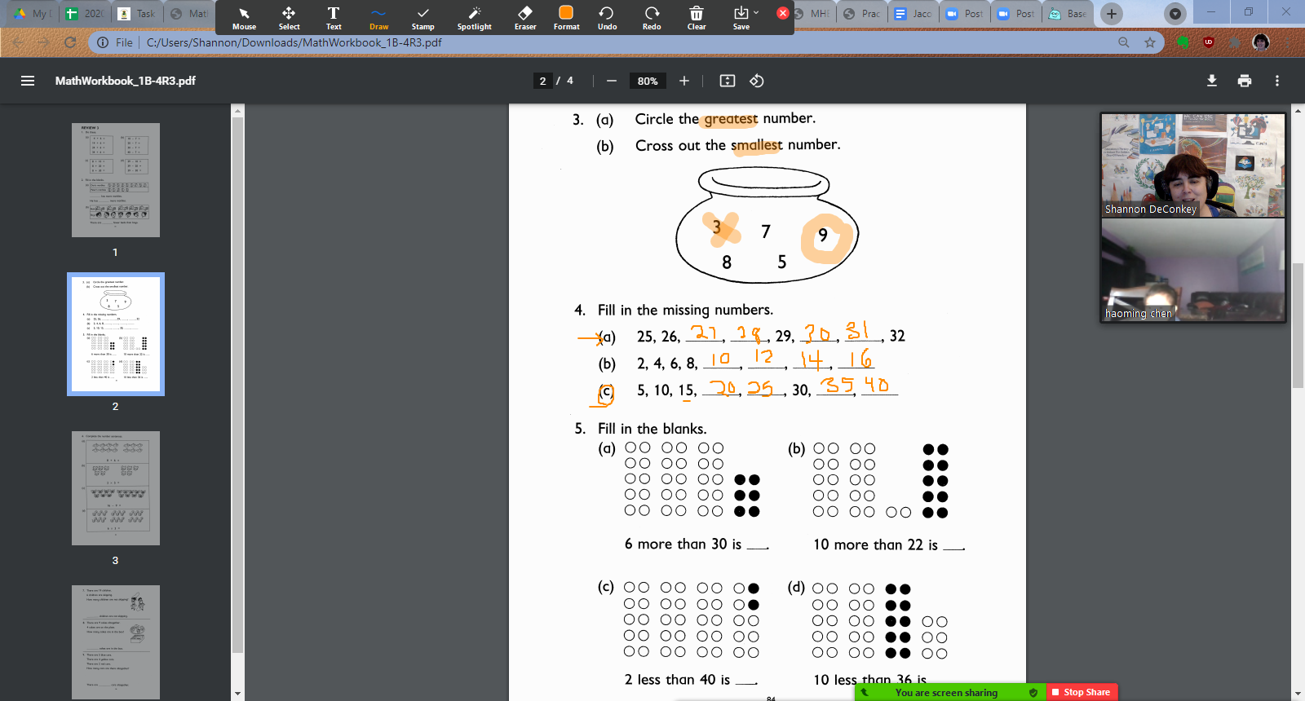Screen dimensions: 1305x701
Task: Select haoming chen's video tile
Action: 1192,270
